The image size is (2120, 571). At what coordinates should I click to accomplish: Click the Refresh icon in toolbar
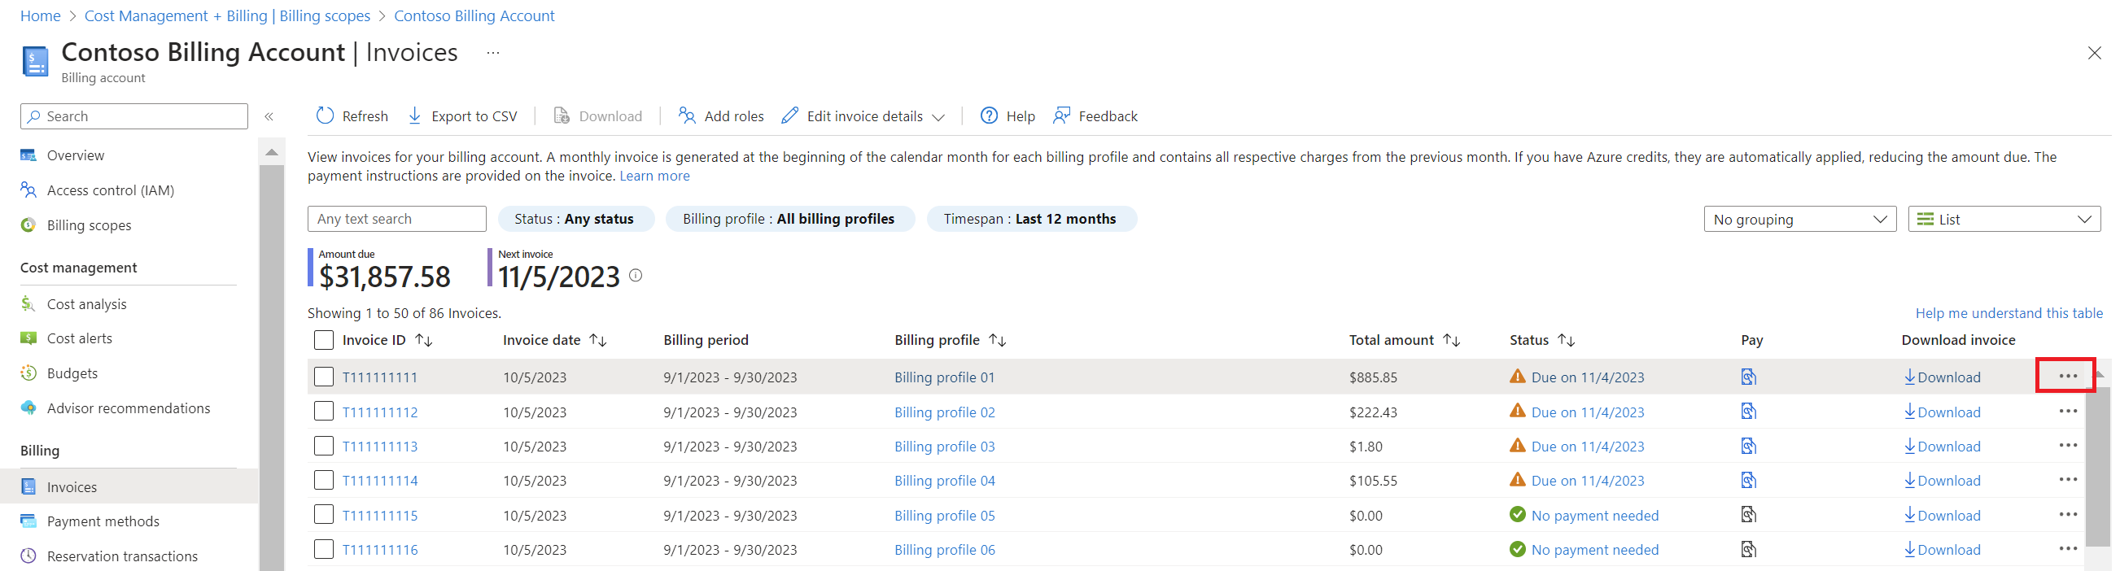click(325, 116)
